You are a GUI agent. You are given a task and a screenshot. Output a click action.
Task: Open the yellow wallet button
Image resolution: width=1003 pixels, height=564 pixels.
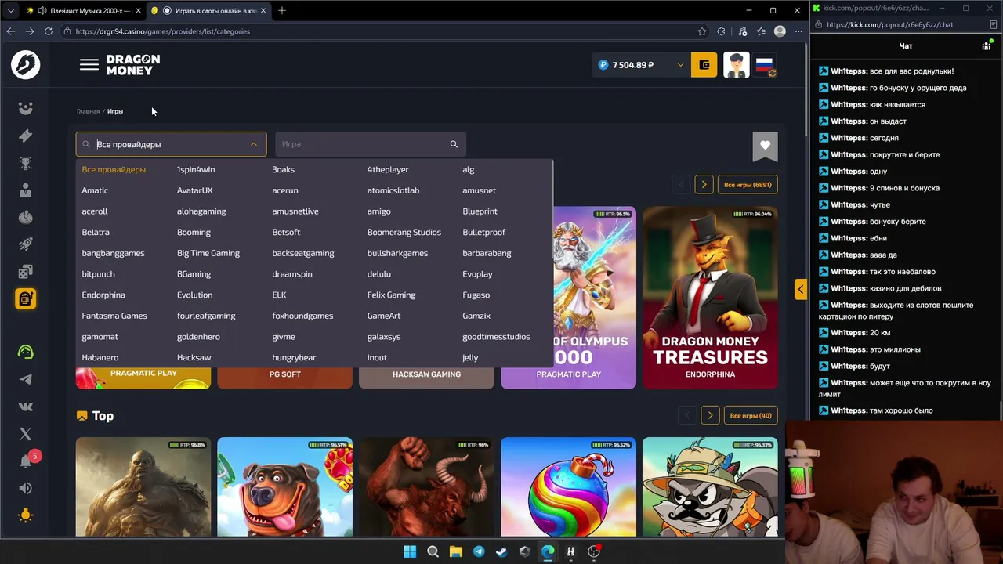704,65
